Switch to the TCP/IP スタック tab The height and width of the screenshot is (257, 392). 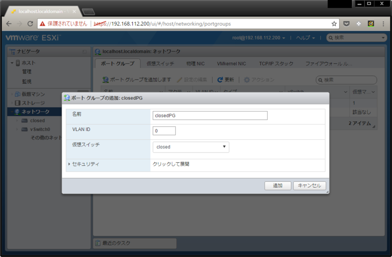coord(276,64)
